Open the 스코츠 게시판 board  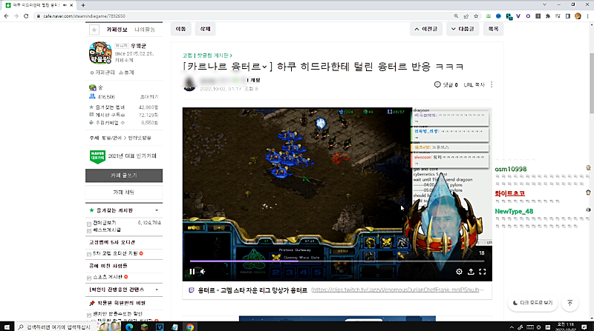tap(108, 277)
